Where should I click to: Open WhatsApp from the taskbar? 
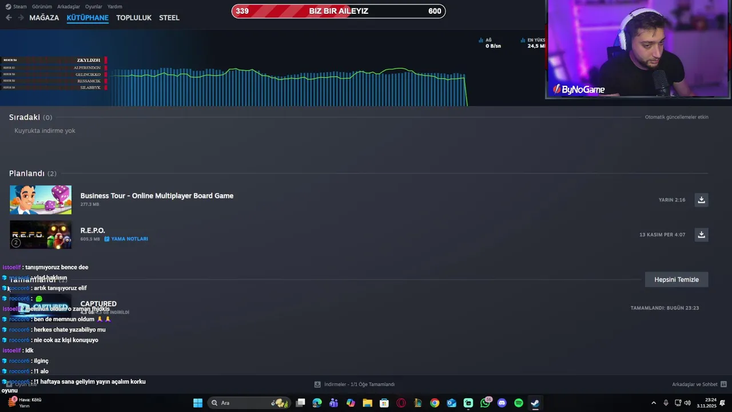(486, 403)
